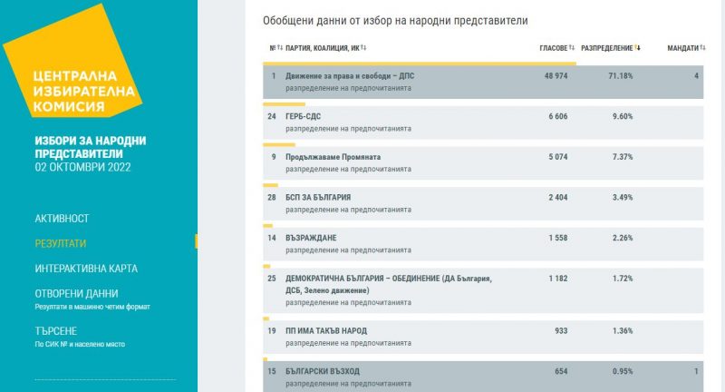Viewport: 725px width, 392px height.
Task: Click the 933 votes value
Action: tap(561, 331)
